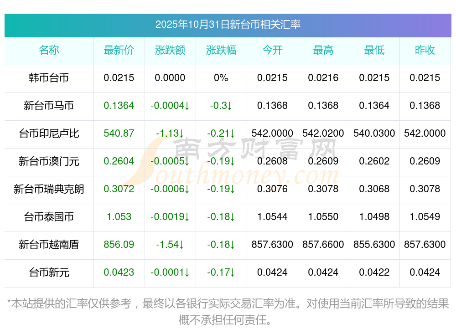Click the 540.87 latest price value
The image size is (456, 334).
click(x=119, y=134)
